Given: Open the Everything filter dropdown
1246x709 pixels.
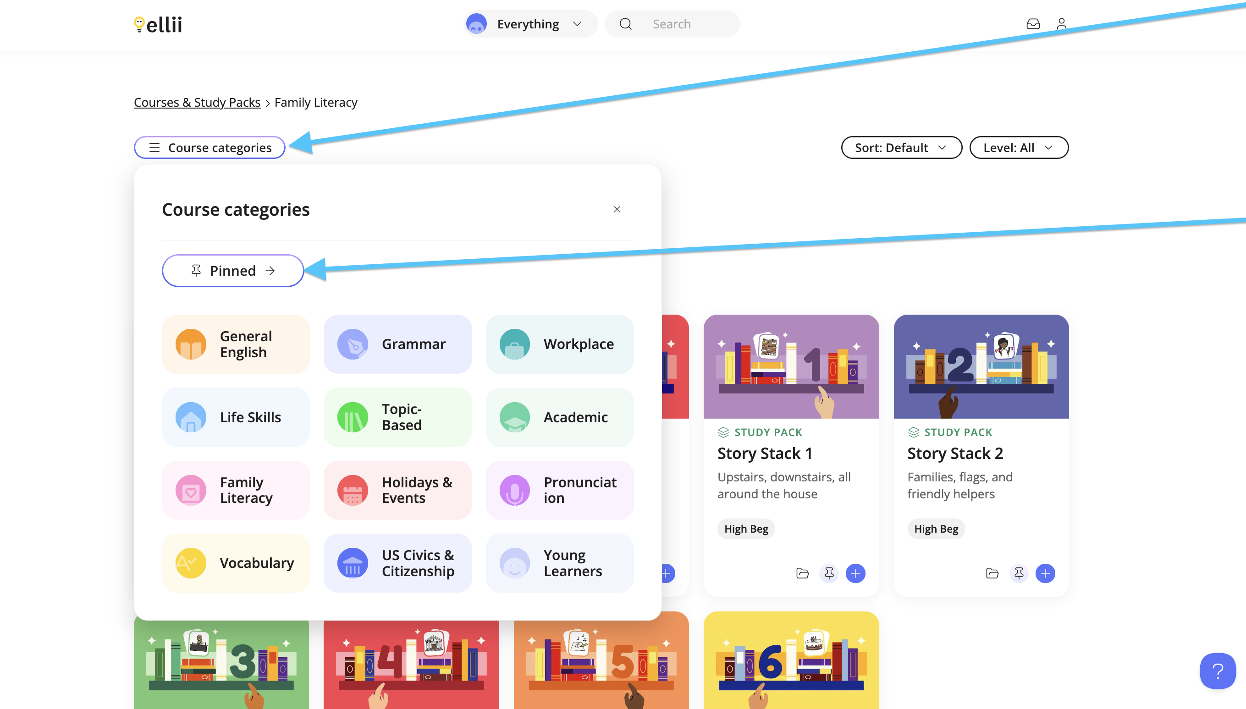Looking at the screenshot, I should 530,24.
